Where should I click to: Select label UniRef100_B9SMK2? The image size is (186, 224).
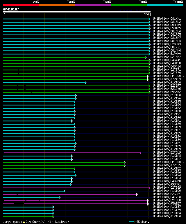pos(167,92)
